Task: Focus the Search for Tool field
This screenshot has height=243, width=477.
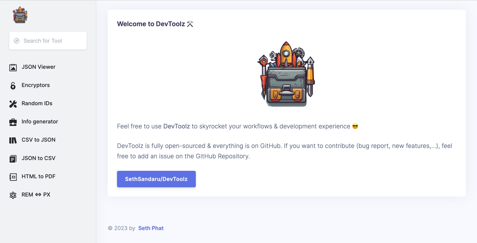Action: pos(48,41)
